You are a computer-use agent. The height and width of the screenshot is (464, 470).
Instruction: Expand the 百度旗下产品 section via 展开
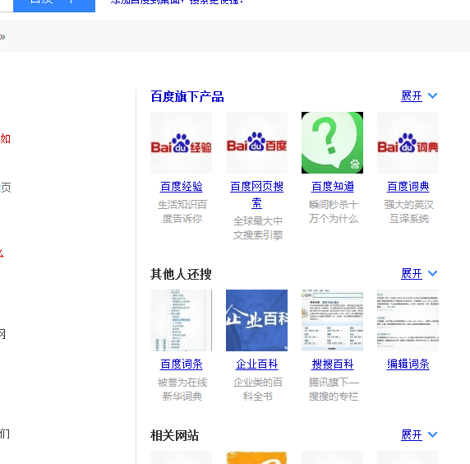click(x=412, y=96)
